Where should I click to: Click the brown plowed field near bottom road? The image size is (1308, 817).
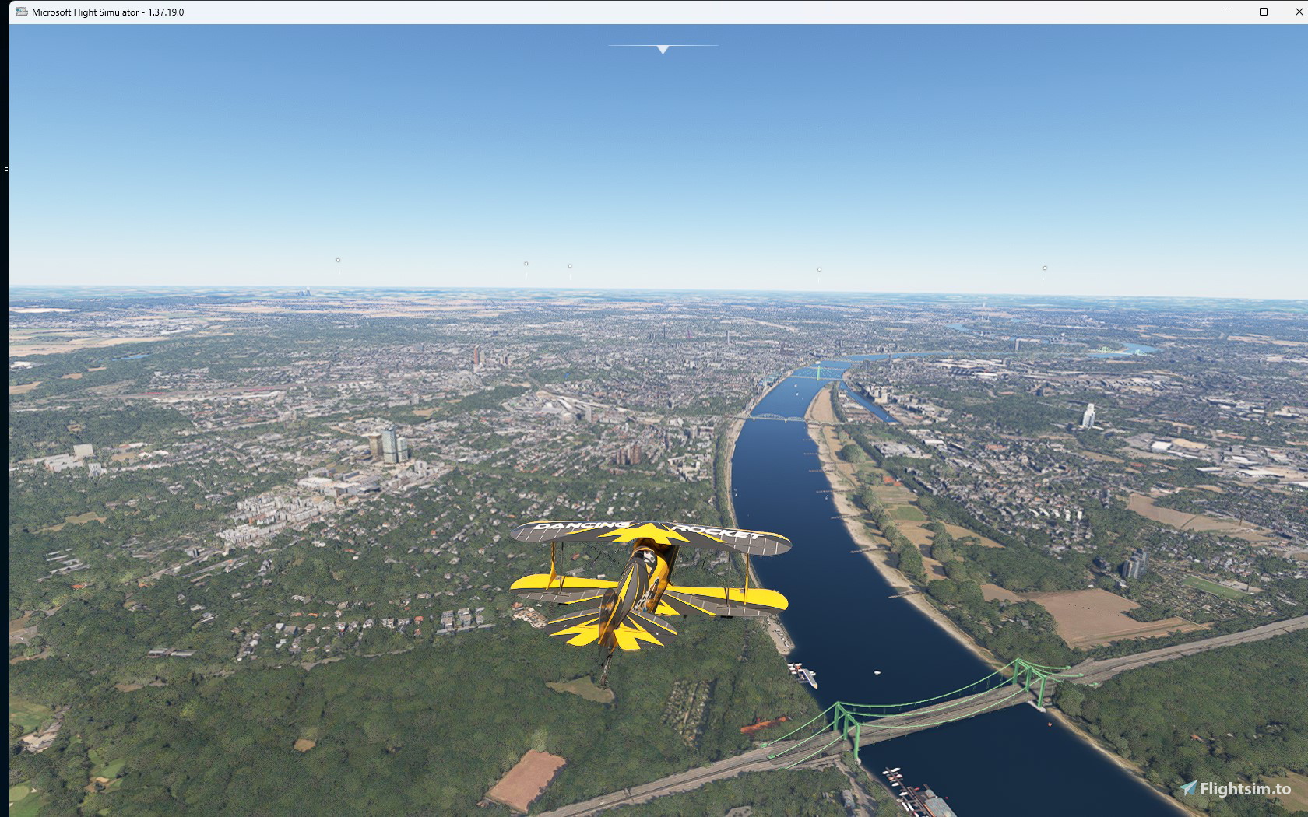[526, 780]
